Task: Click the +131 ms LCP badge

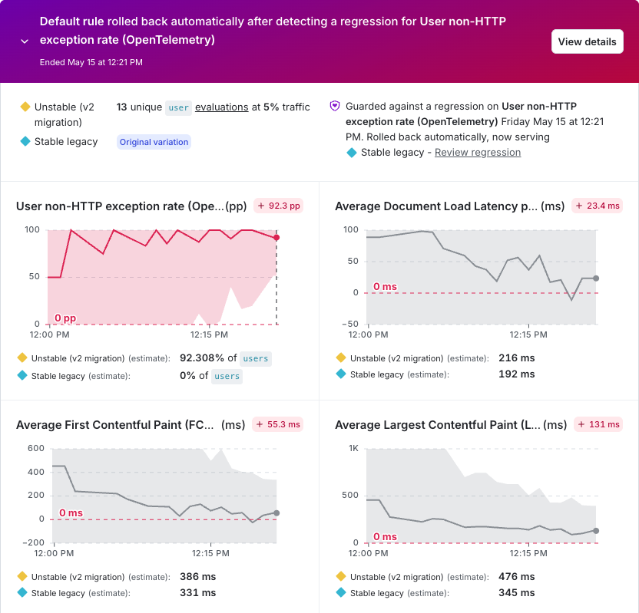Action: (598, 424)
